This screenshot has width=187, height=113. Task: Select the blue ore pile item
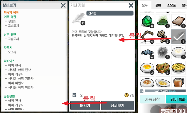[x=147, y=52]
